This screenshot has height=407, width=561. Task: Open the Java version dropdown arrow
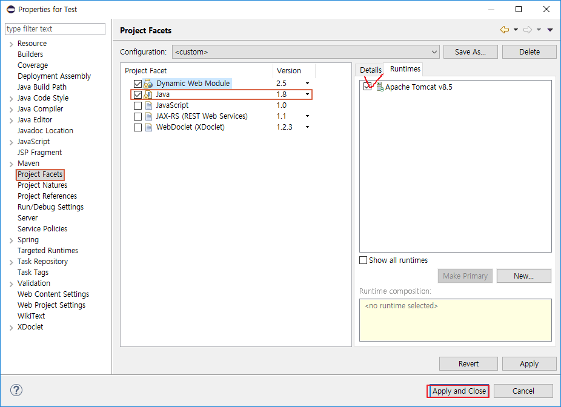307,94
